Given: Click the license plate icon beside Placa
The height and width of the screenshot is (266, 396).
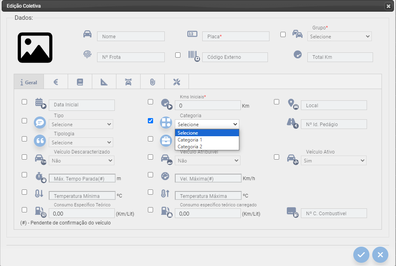Looking at the screenshot, I should [x=192, y=34].
